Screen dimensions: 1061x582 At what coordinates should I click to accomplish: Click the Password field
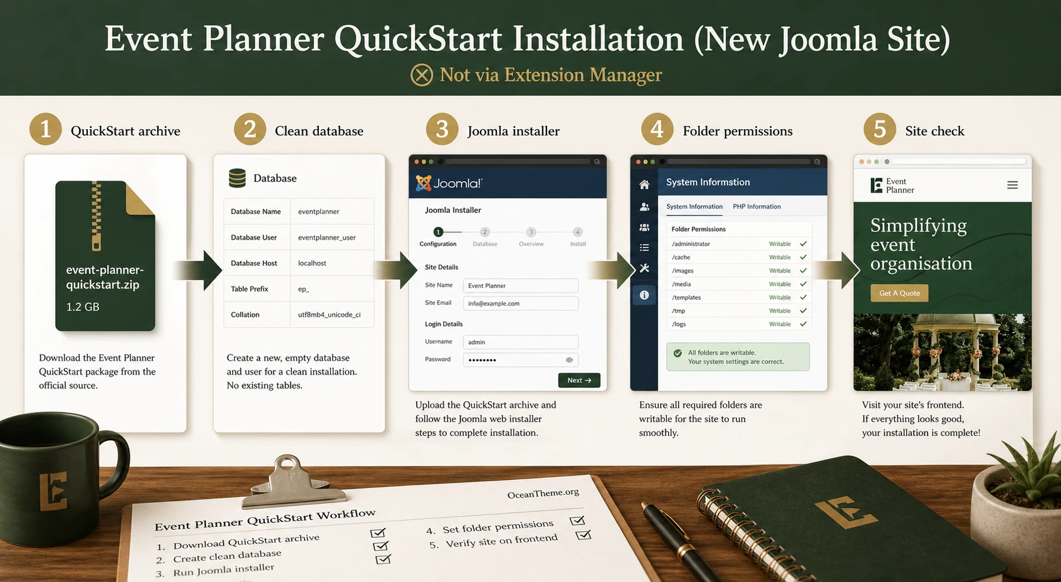click(520, 360)
